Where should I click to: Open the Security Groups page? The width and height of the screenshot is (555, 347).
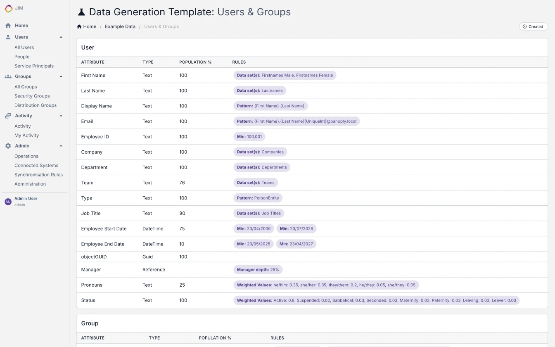(x=32, y=96)
